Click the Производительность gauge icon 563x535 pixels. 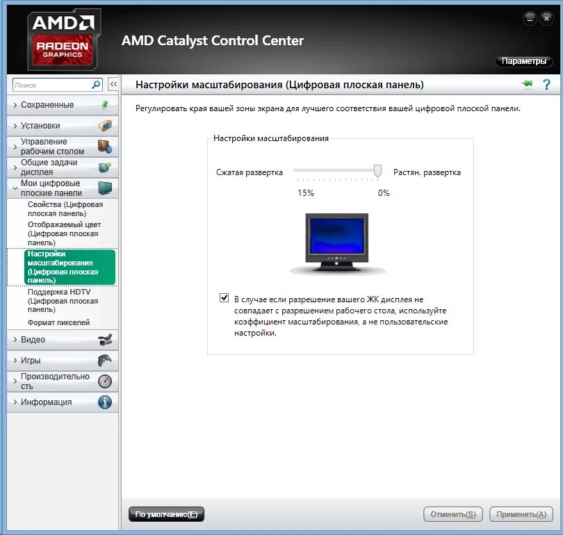pyautogui.click(x=105, y=381)
